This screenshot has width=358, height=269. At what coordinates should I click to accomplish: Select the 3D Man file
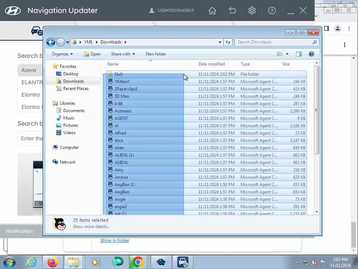click(x=206, y=96)
